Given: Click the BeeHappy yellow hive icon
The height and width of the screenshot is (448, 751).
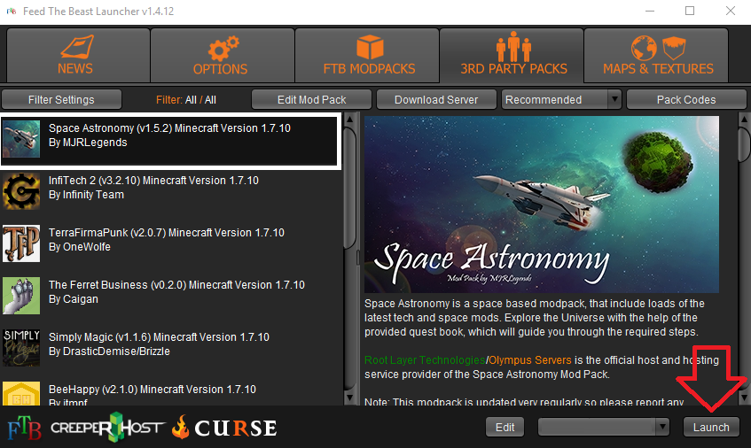Looking at the screenshot, I should [x=21, y=393].
